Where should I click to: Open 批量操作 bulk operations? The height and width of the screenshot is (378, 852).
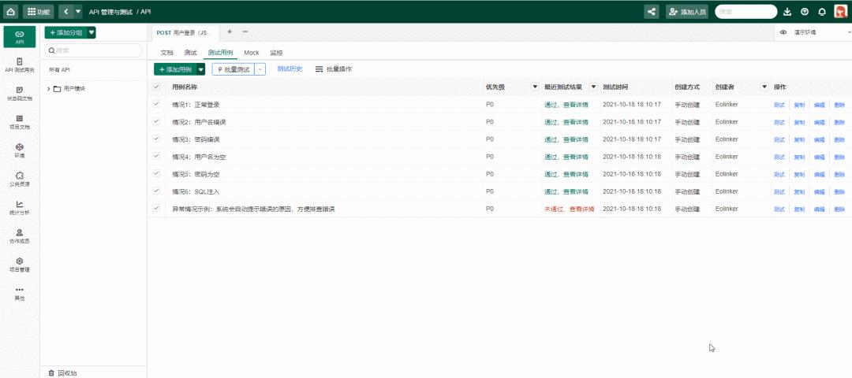333,69
